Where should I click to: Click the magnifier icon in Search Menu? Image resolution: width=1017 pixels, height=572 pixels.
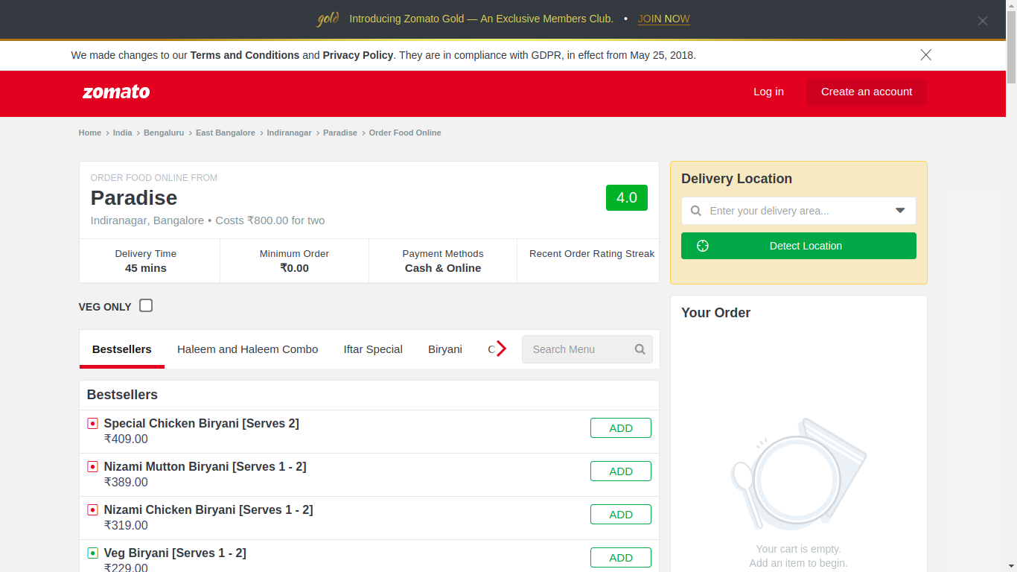(x=640, y=349)
